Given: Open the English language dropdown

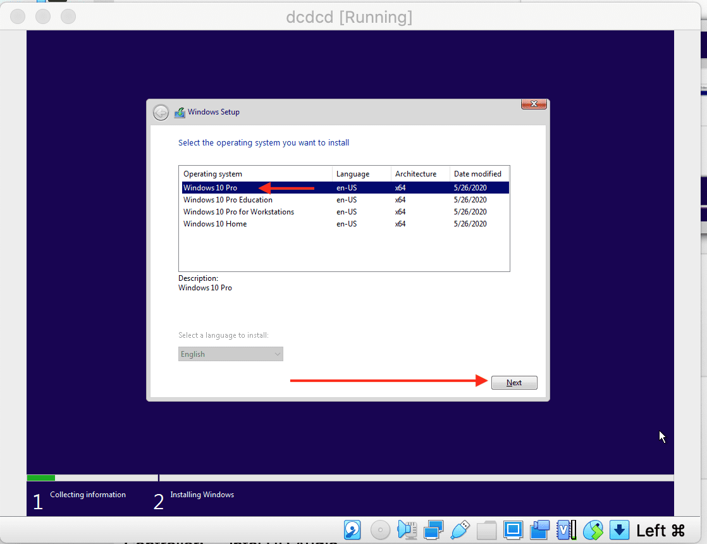Looking at the screenshot, I should click(231, 354).
